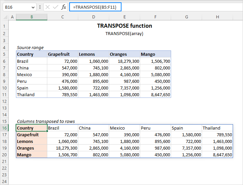Select the Mango header cell in row 5

point(155,54)
